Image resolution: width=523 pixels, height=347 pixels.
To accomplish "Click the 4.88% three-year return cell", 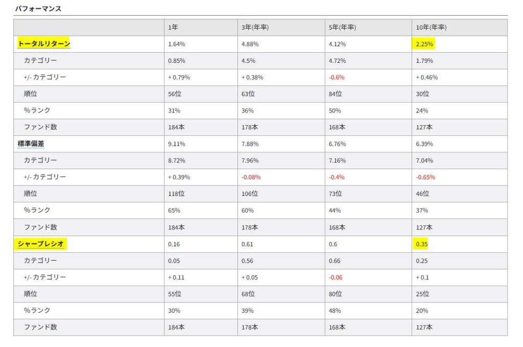I will point(250,44).
